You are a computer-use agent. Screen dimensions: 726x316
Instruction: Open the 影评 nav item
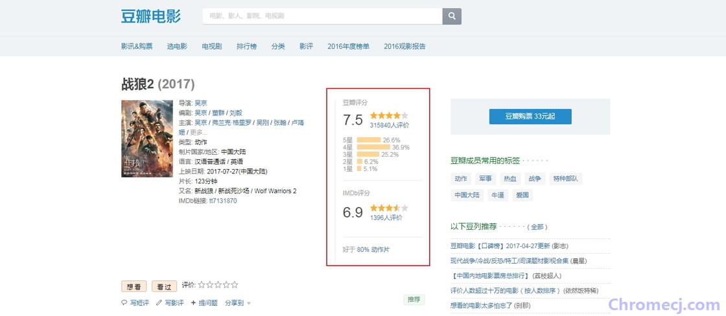(x=306, y=46)
